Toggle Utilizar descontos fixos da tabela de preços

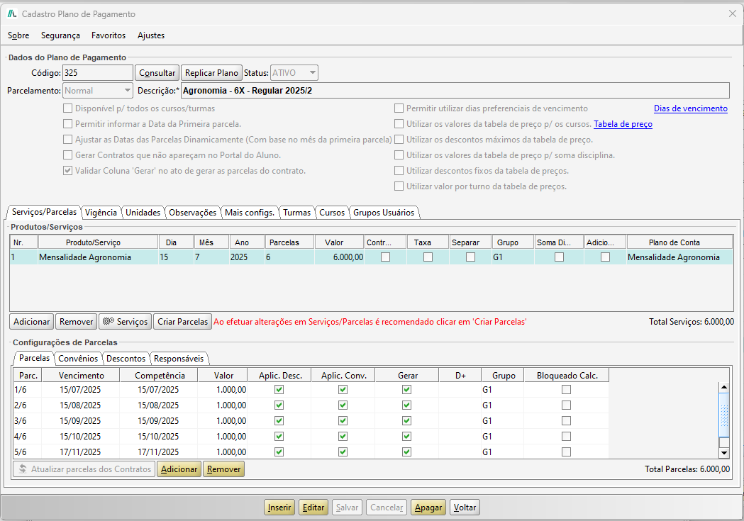[x=399, y=171]
